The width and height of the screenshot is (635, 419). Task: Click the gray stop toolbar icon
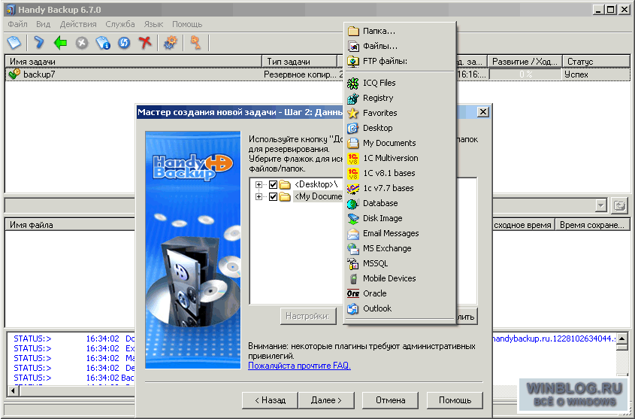point(82,43)
